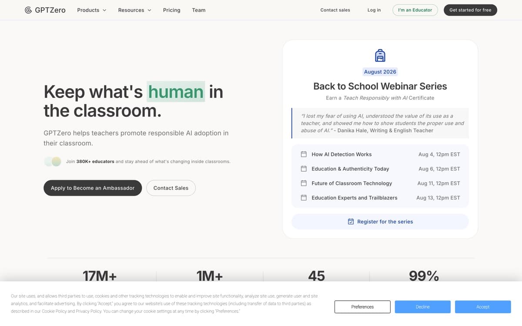
Task: Open the Team page
Action: 199,10
